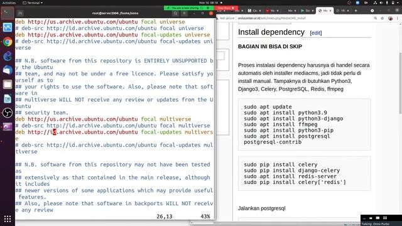Open Google Chrome from the dock
The width and height of the screenshot is (402, 226).
[x=7, y=41]
